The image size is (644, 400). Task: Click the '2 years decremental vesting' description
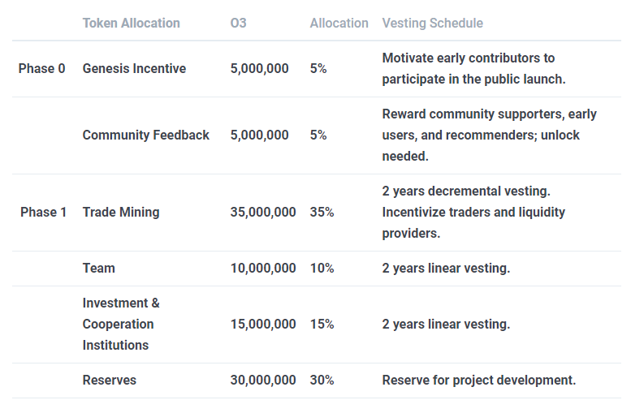466,191
